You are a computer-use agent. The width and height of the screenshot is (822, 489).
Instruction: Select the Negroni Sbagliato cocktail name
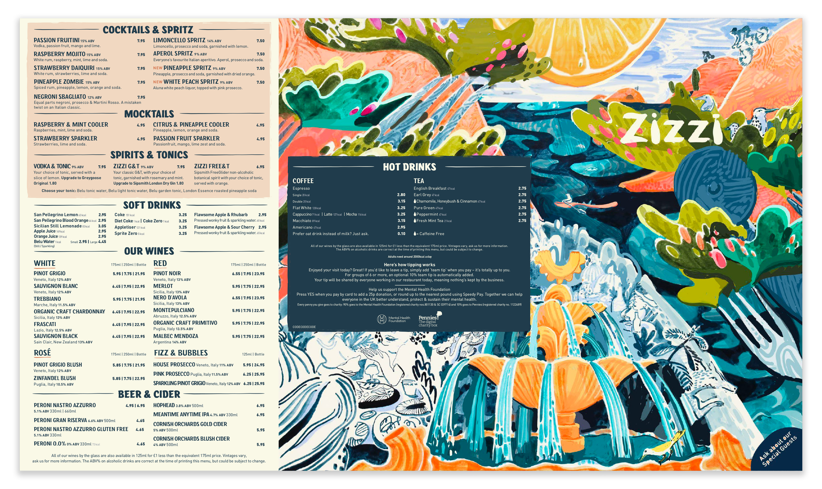click(60, 97)
